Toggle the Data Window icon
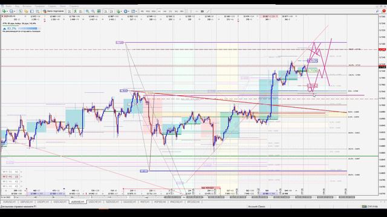 coord(26,11)
